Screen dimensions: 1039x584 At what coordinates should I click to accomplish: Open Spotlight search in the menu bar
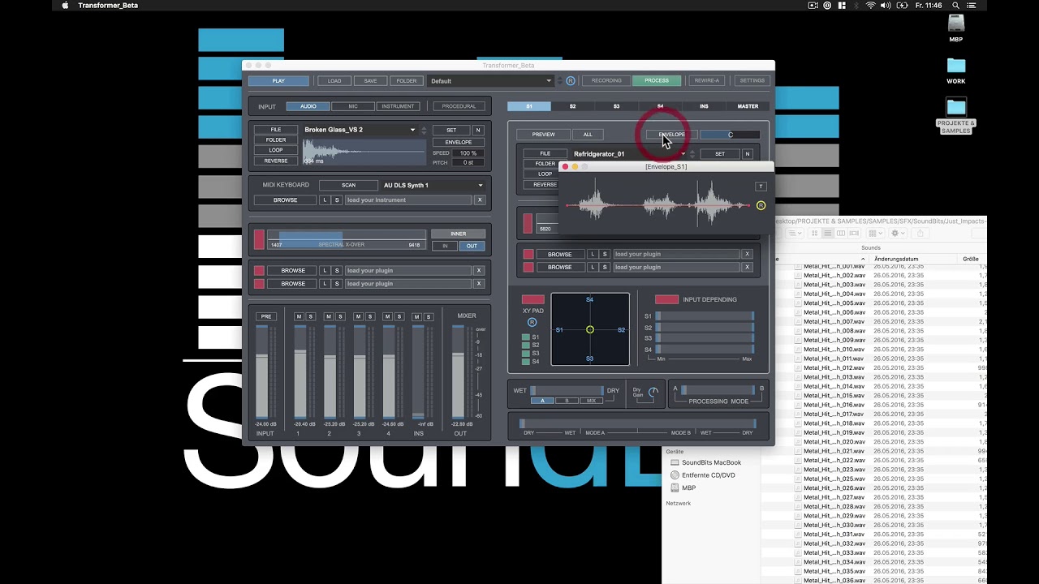tap(955, 5)
